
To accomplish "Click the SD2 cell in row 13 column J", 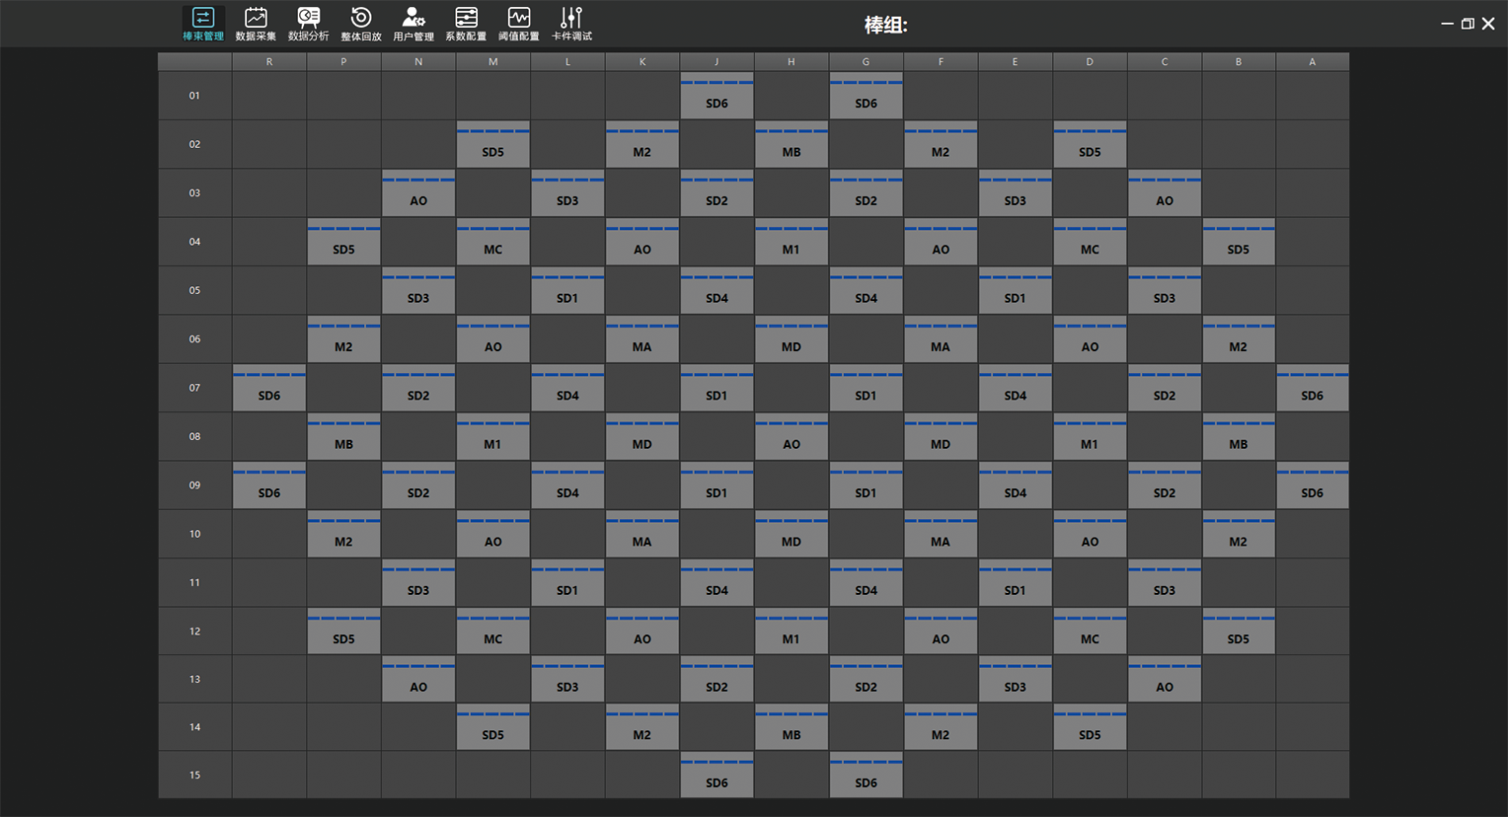I will [x=716, y=679].
